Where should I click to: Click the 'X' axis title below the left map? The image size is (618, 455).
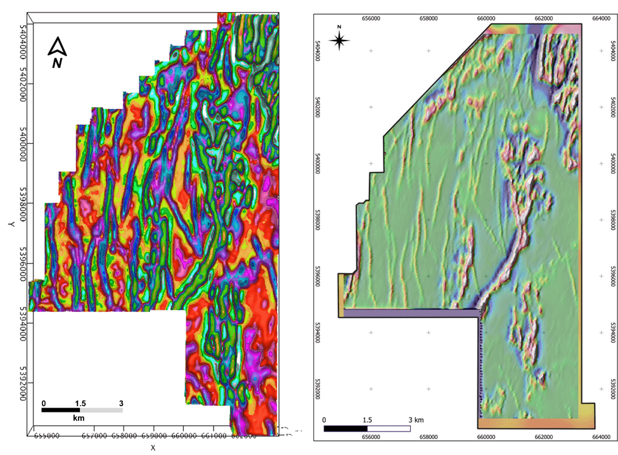click(153, 447)
